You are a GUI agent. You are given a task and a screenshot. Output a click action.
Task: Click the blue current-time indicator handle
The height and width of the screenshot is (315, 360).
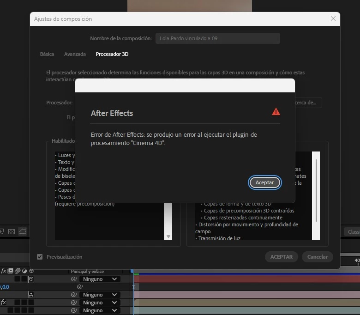coord(132,271)
